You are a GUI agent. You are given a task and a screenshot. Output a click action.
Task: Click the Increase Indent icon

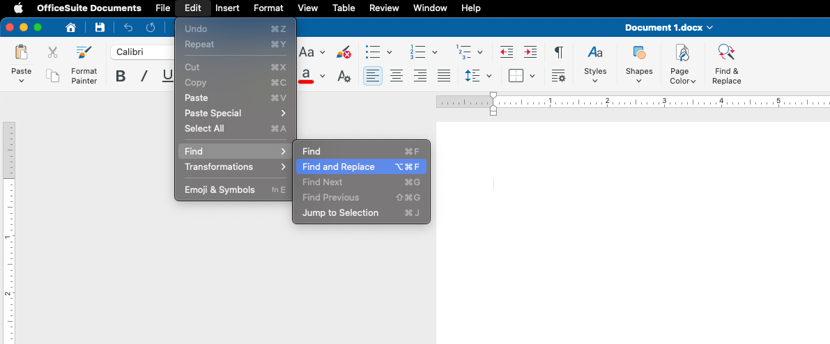pyautogui.click(x=530, y=52)
